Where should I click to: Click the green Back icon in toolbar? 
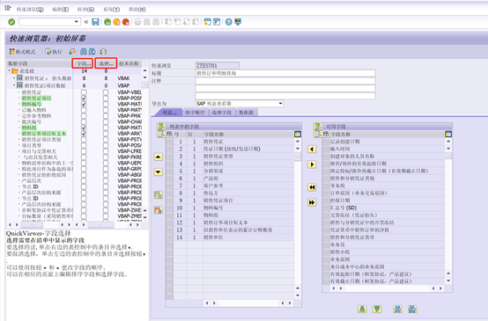[x=107, y=22]
